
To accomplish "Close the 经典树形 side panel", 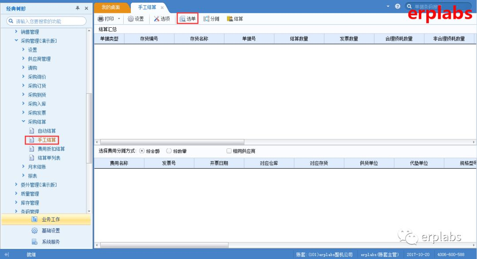I will point(87,8).
